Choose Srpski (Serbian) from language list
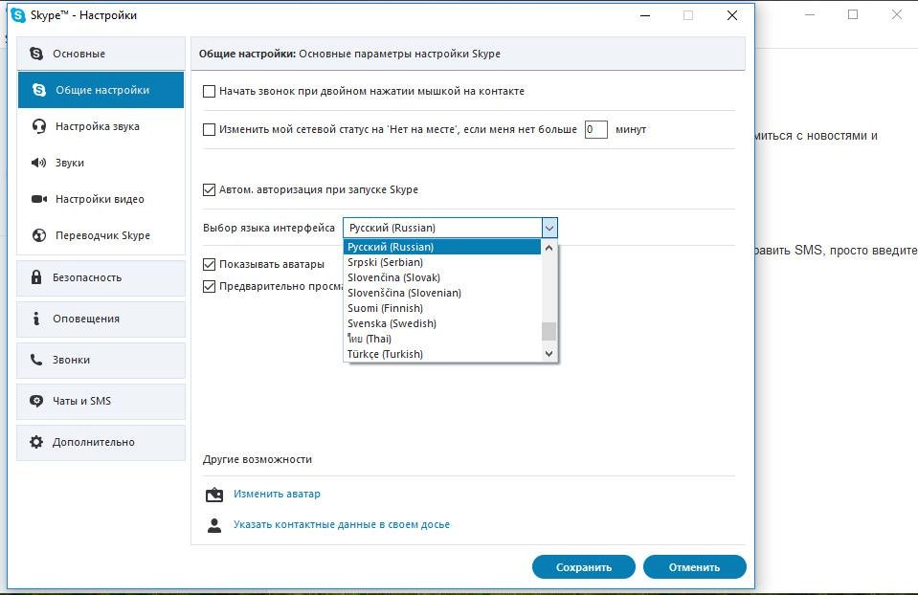 (442, 262)
